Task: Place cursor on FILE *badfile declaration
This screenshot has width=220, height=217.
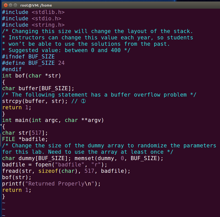Action: (x=25, y=139)
